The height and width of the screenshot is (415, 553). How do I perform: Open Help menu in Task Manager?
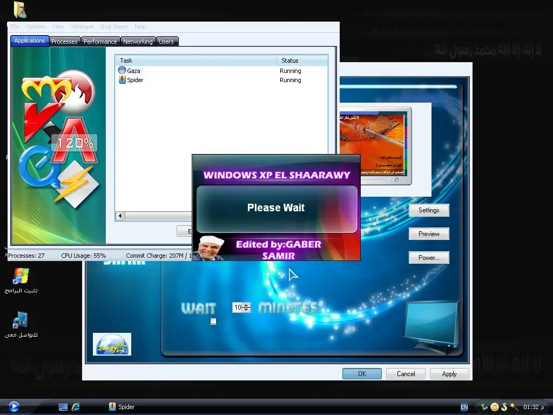point(140,26)
